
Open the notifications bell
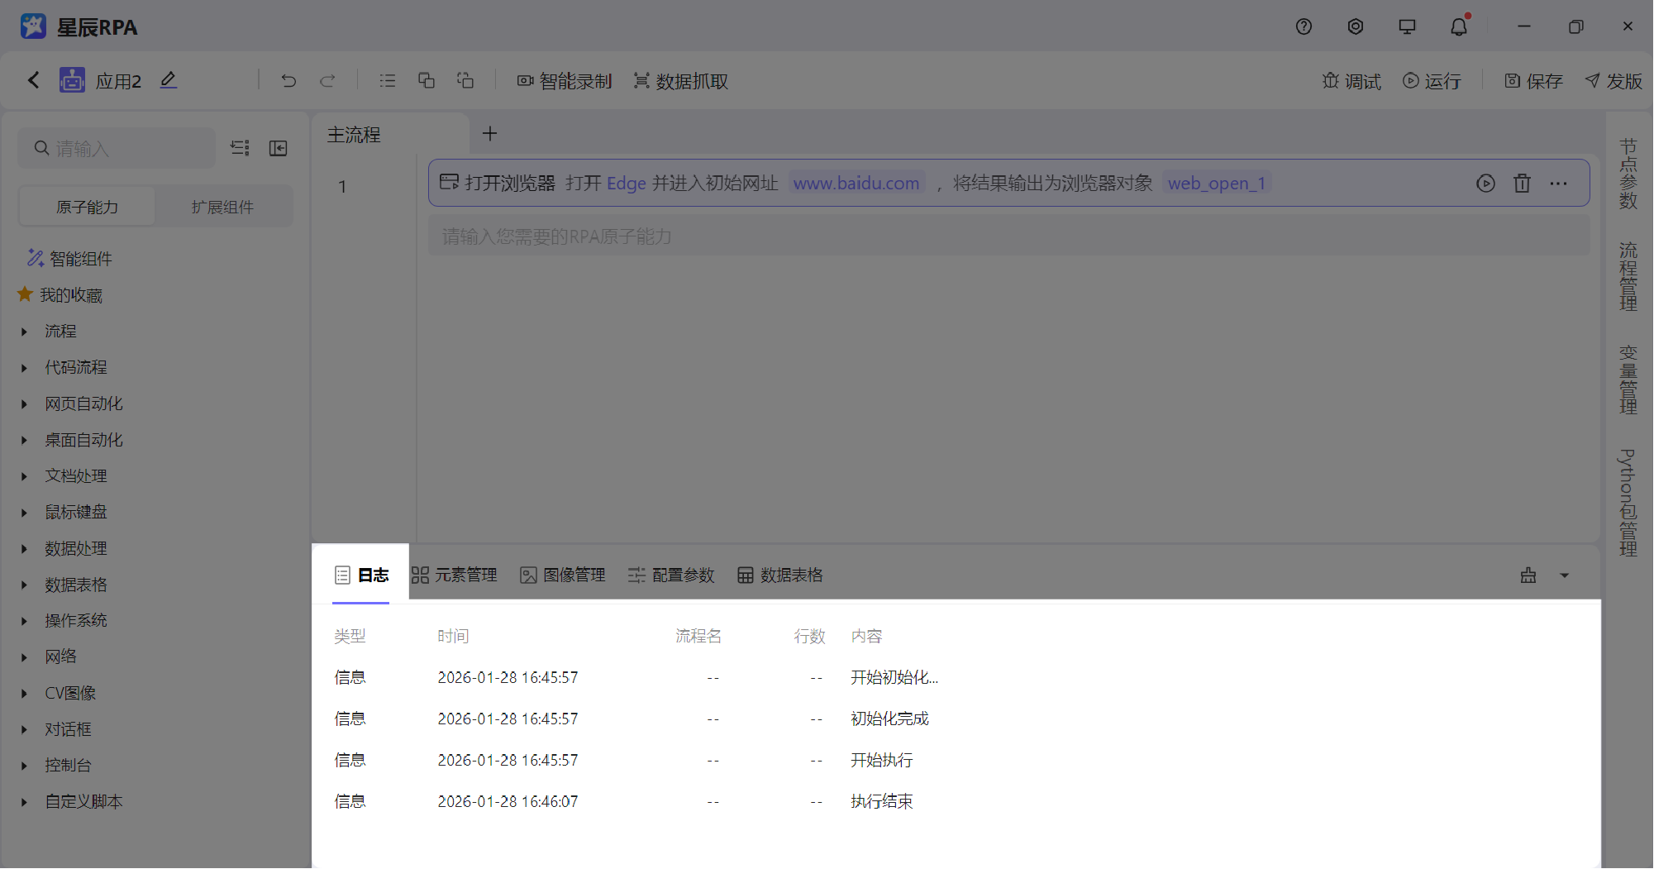pos(1458,26)
